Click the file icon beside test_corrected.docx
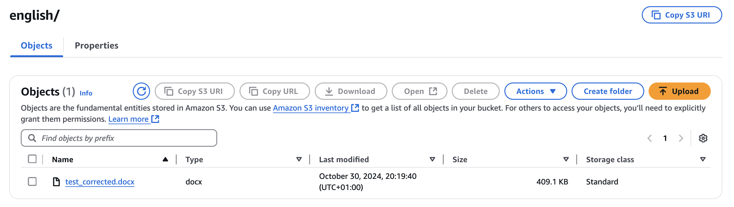Screen dimensions: 734x207 coord(56,182)
